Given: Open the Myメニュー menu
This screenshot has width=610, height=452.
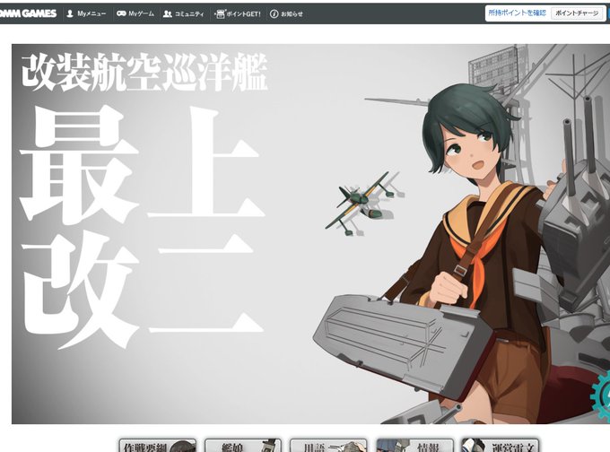Looking at the screenshot, I should click(x=86, y=13).
